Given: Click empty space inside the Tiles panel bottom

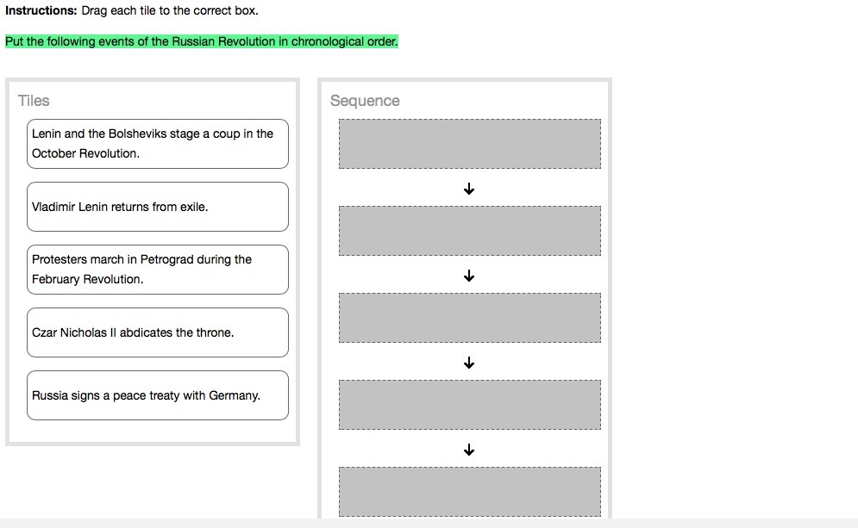Looking at the screenshot, I should click(157, 431).
